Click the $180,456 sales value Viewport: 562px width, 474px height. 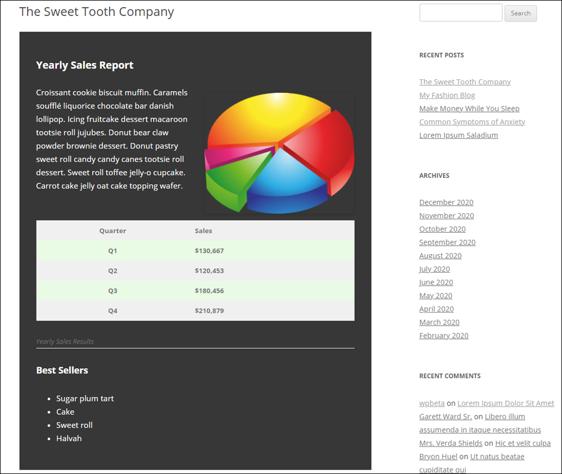coord(209,291)
